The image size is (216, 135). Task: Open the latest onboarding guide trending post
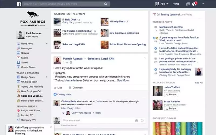(179, 49)
